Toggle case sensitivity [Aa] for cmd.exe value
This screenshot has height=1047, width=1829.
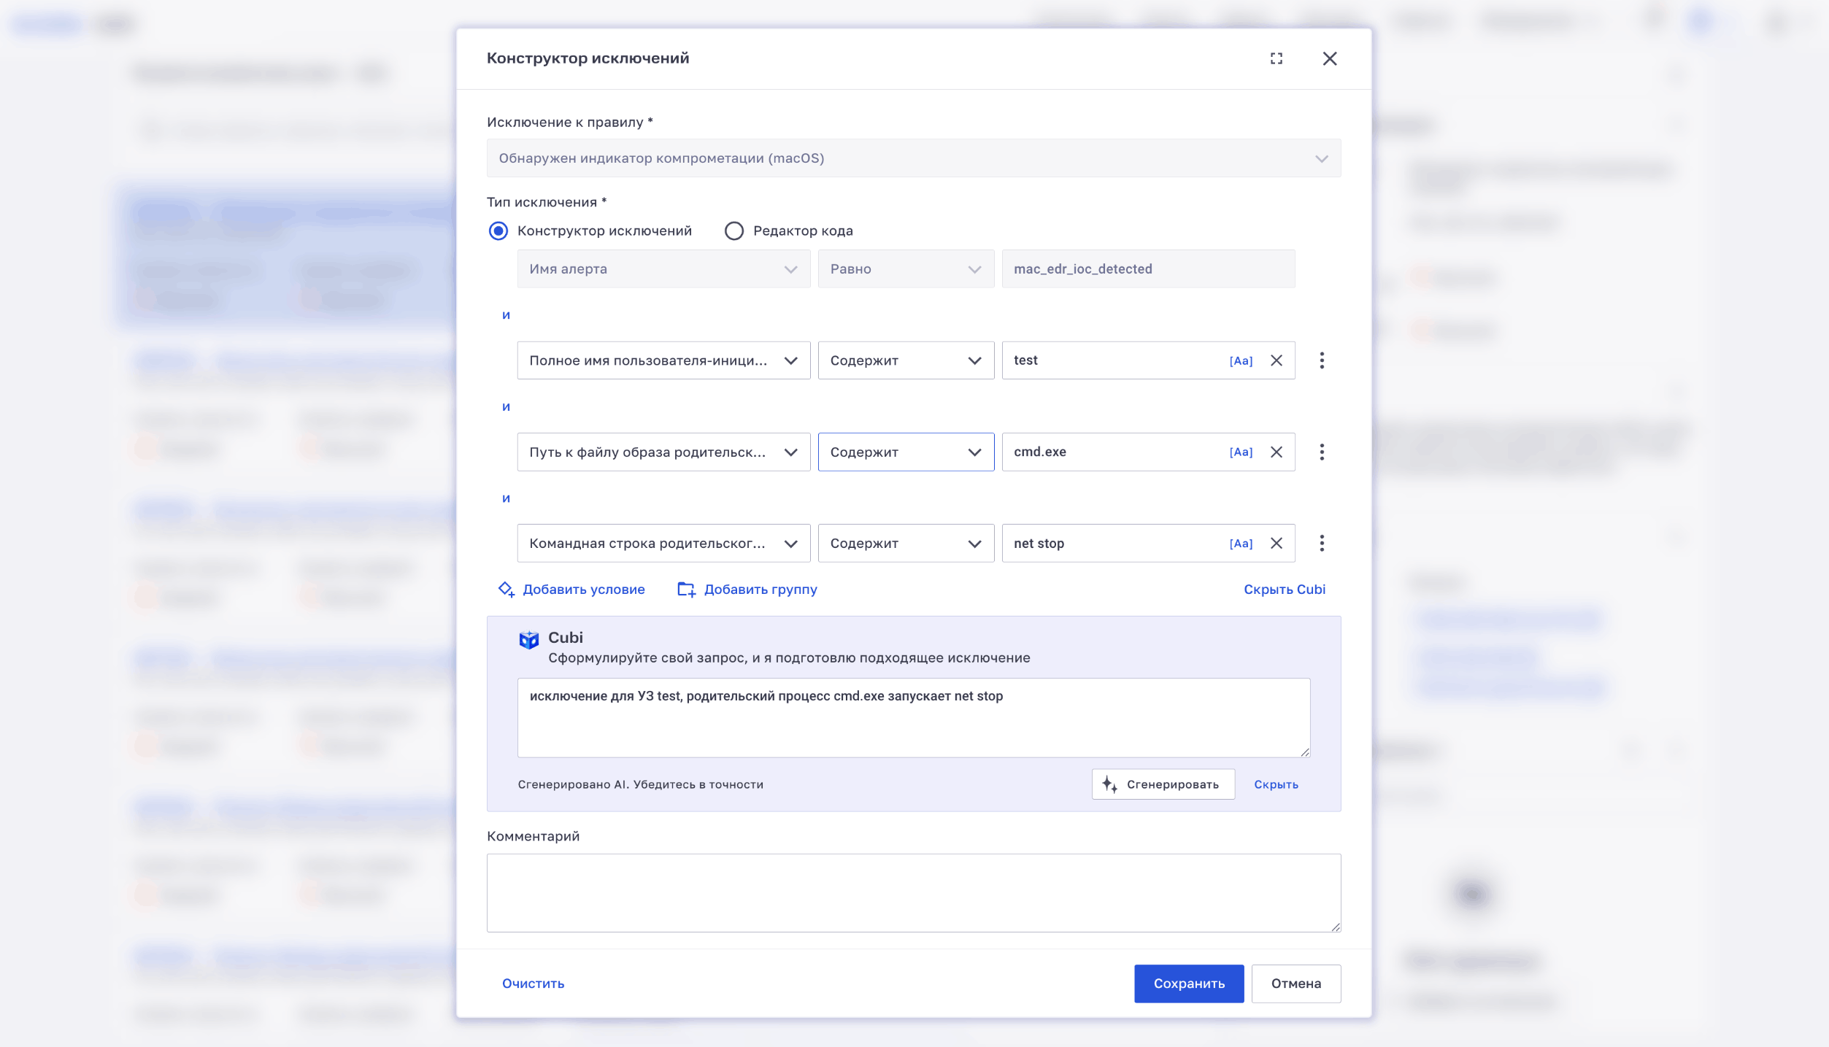coord(1241,452)
